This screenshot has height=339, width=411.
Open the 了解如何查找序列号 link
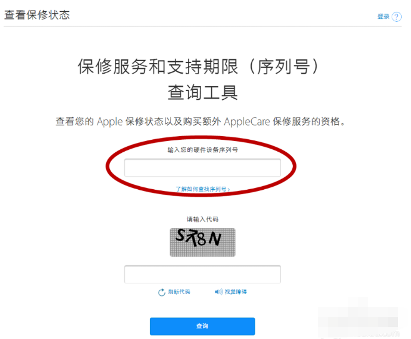[x=202, y=189]
